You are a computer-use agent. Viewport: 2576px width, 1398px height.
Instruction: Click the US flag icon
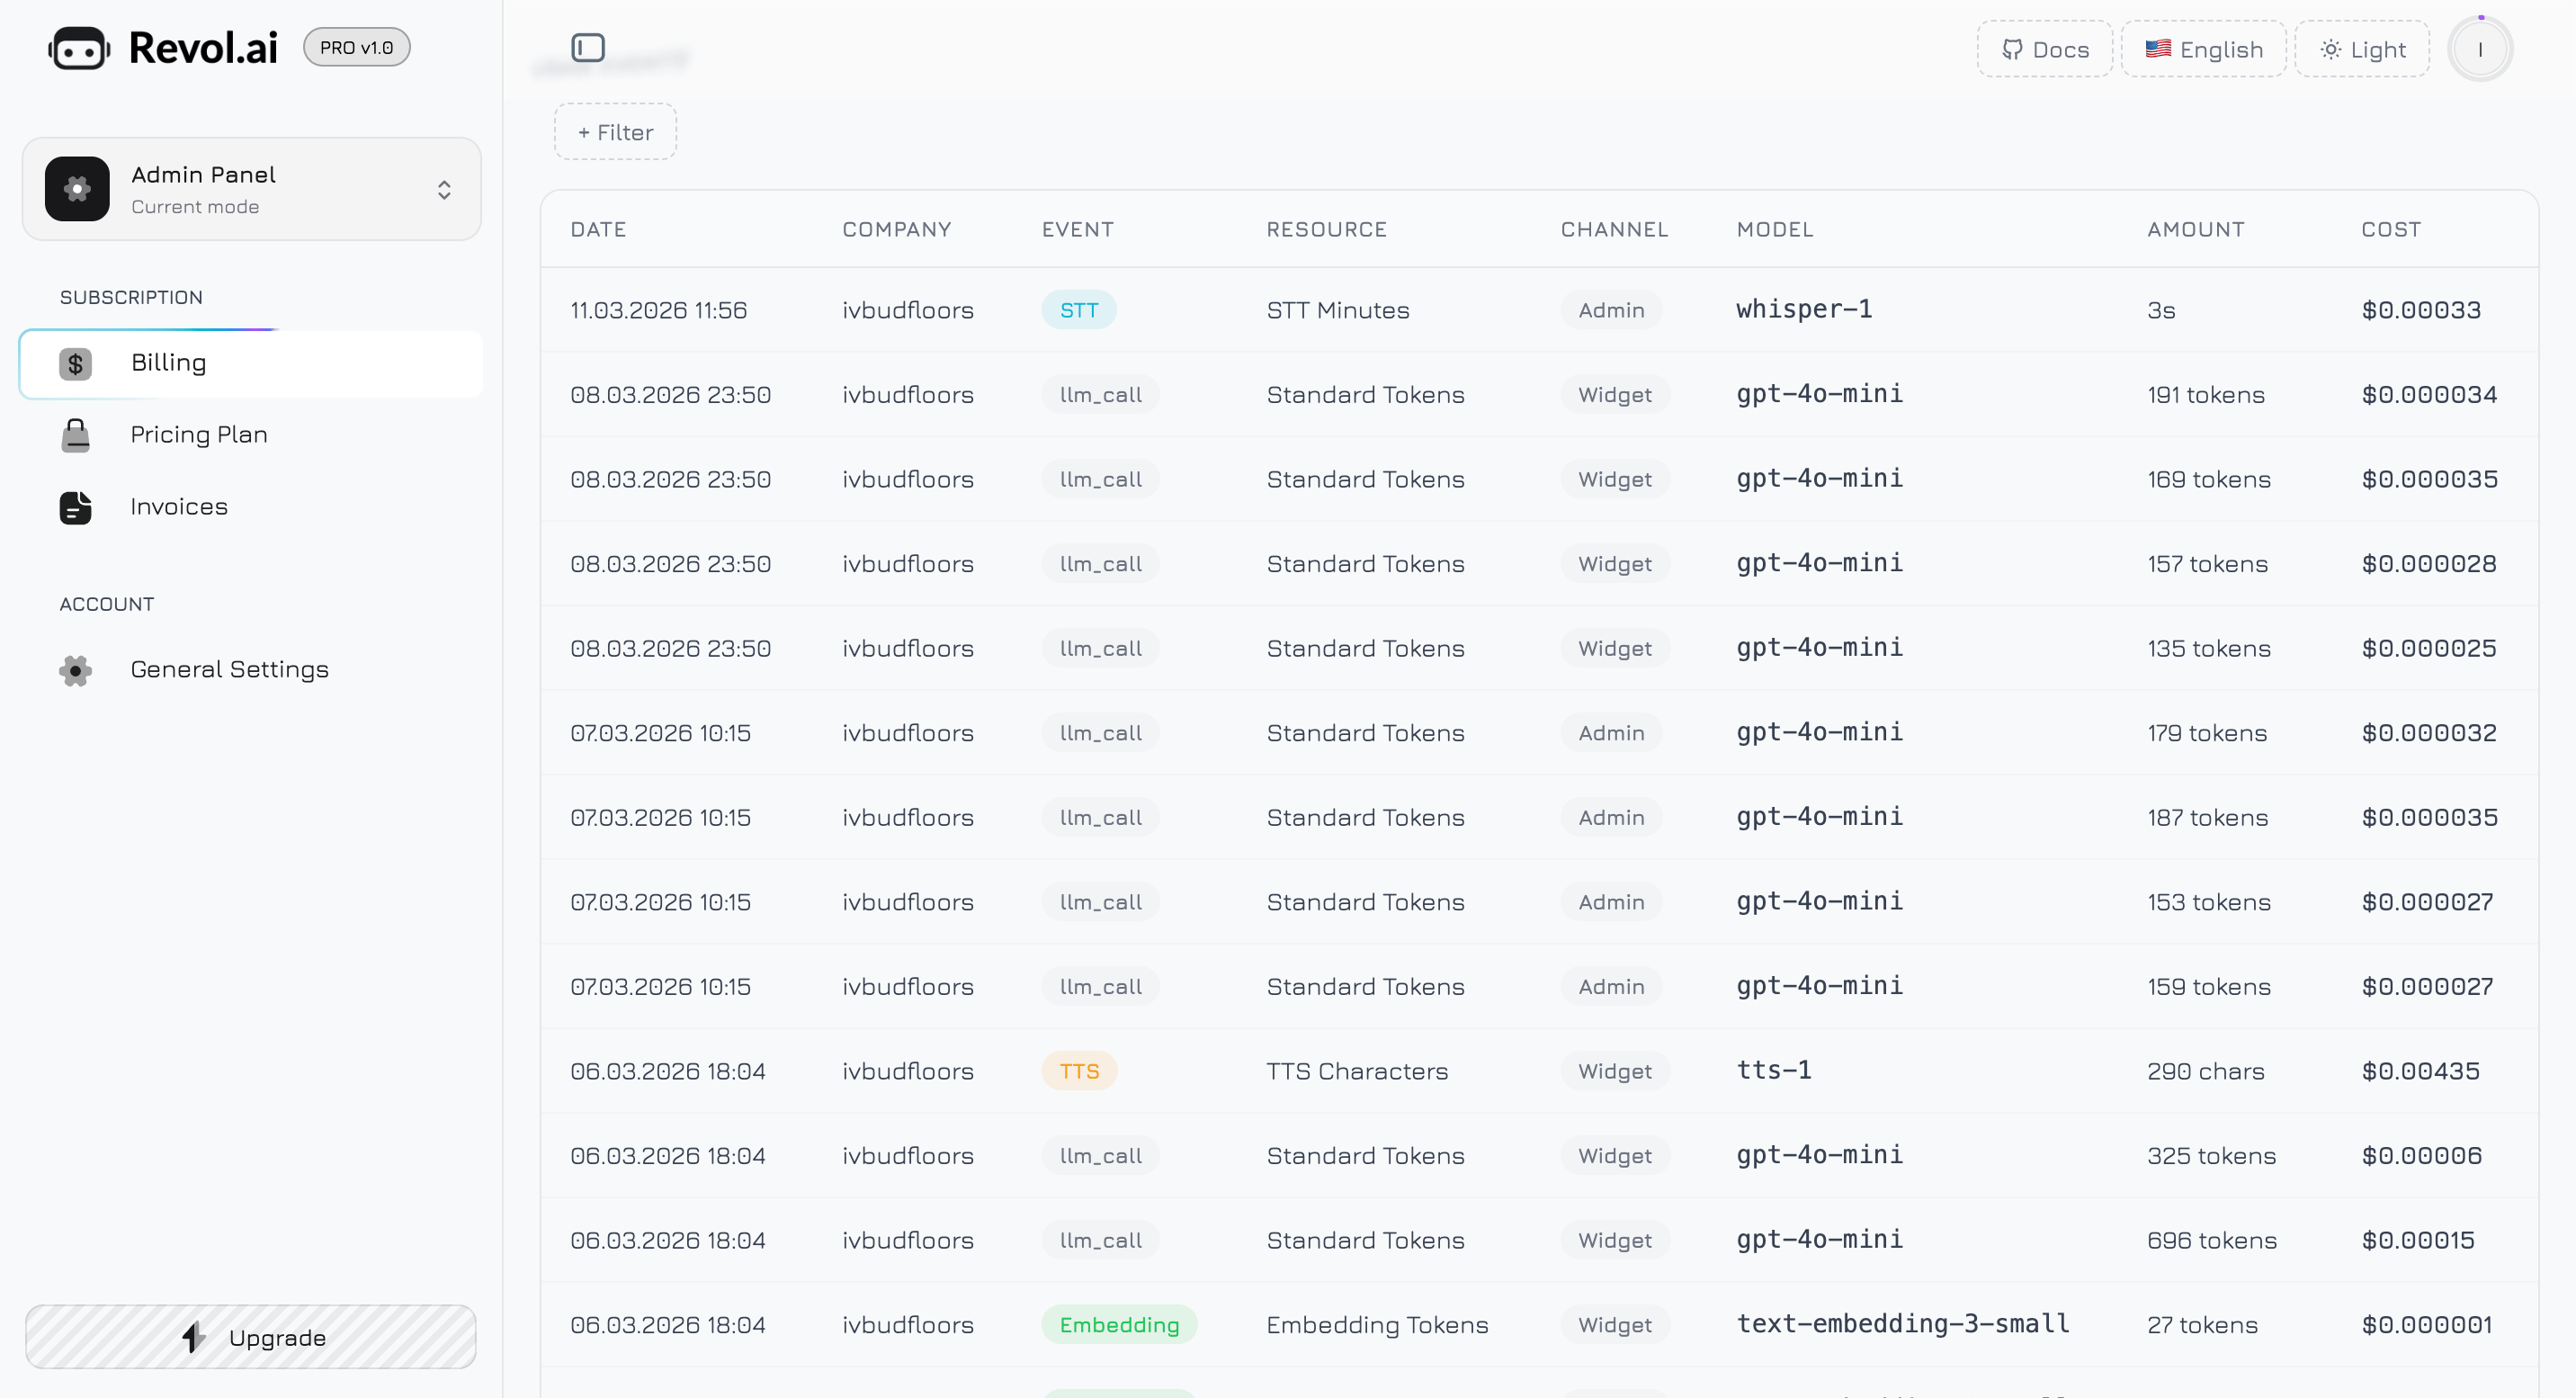(x=2158, y=48)
